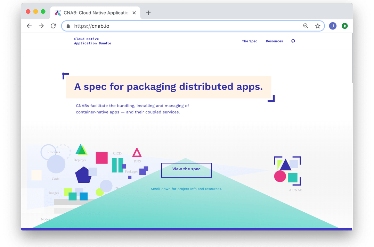This screenshot has width=374, height=247.
Task: Open the Resources navigation link
Action: click(274, 41)
